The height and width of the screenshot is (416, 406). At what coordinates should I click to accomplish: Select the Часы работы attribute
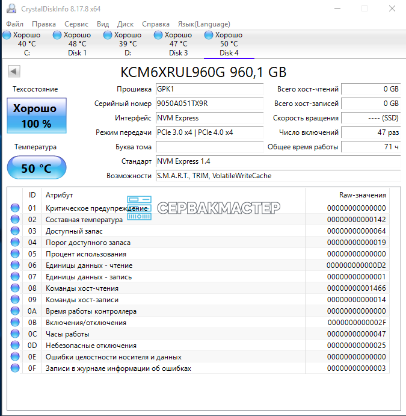pos(67,334)
